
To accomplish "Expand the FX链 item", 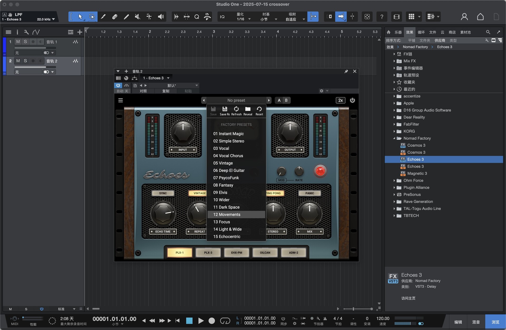I will pyautogui.click(x=394, y=54).
